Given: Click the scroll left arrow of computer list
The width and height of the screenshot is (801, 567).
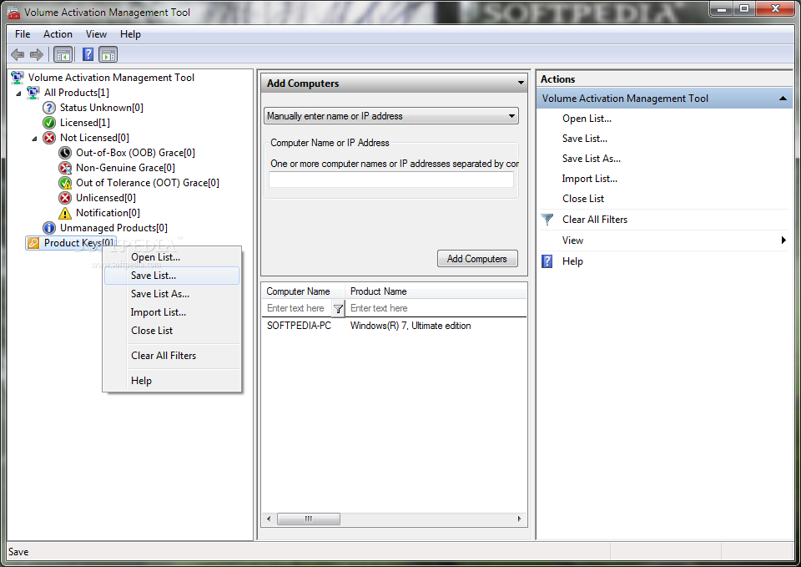Looking at the screenshot, I should 269,519.
